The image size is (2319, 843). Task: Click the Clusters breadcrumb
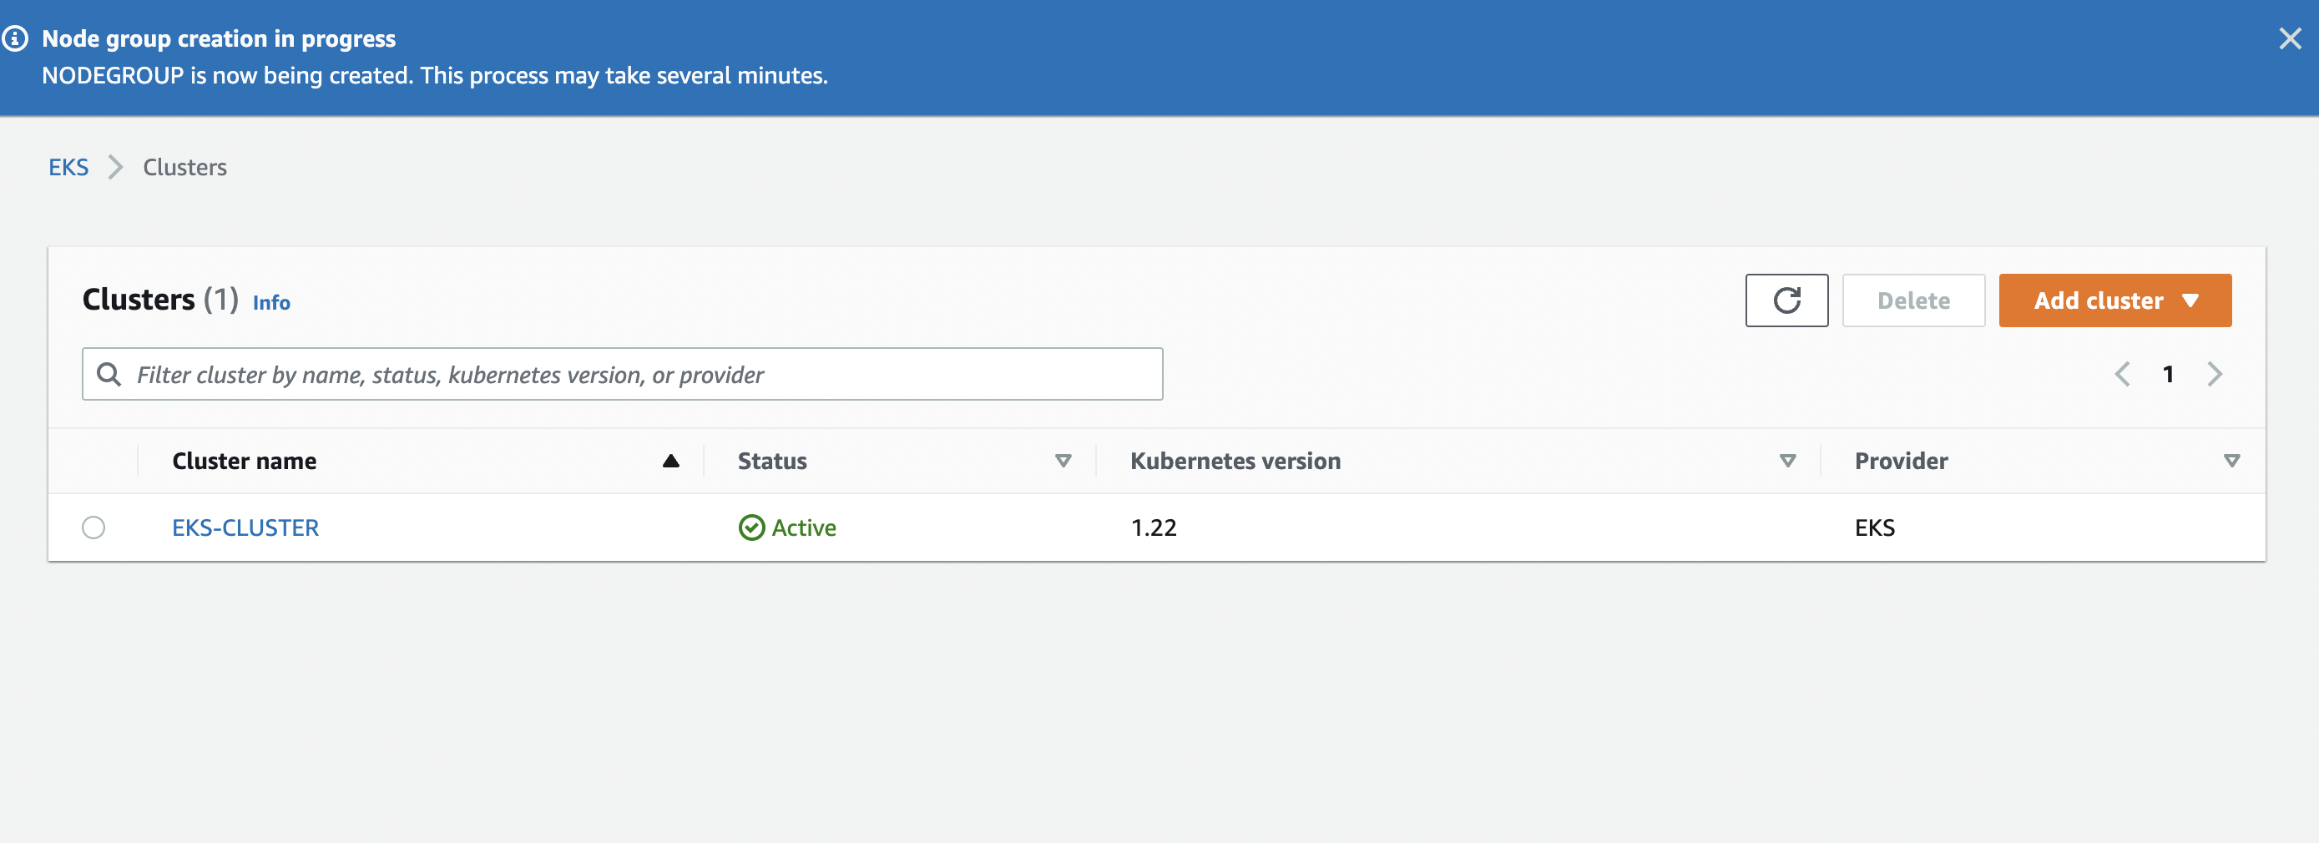pyautogui.click(x=184, y=167)
